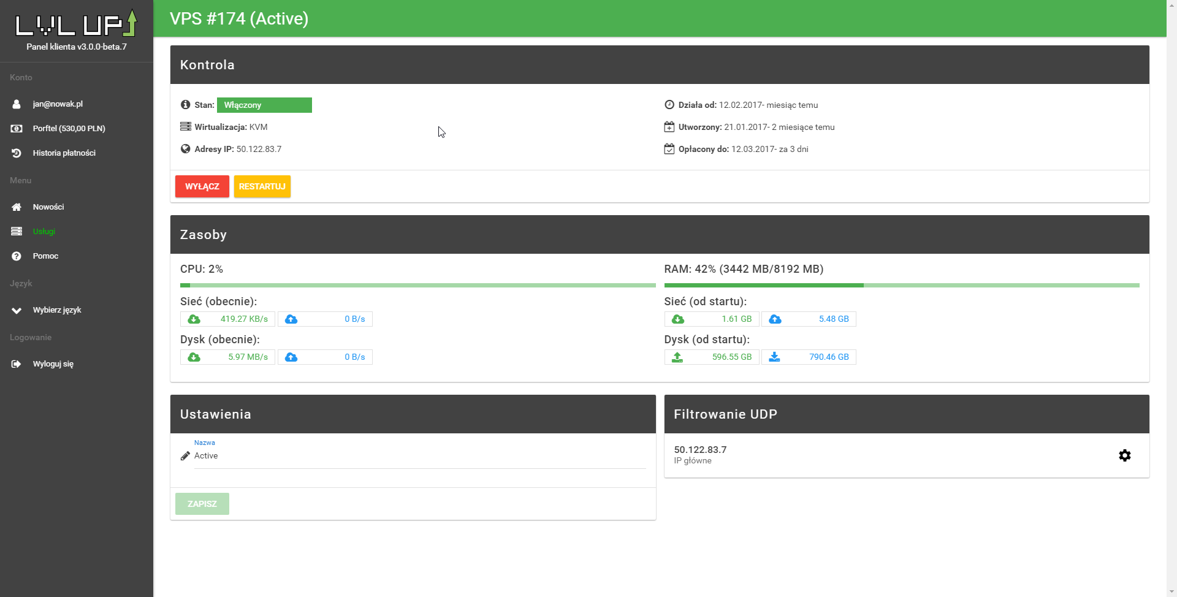Click the Nazwa text field containing Active
Viewport: 1177px width, 597px height.
click(419, 456)
